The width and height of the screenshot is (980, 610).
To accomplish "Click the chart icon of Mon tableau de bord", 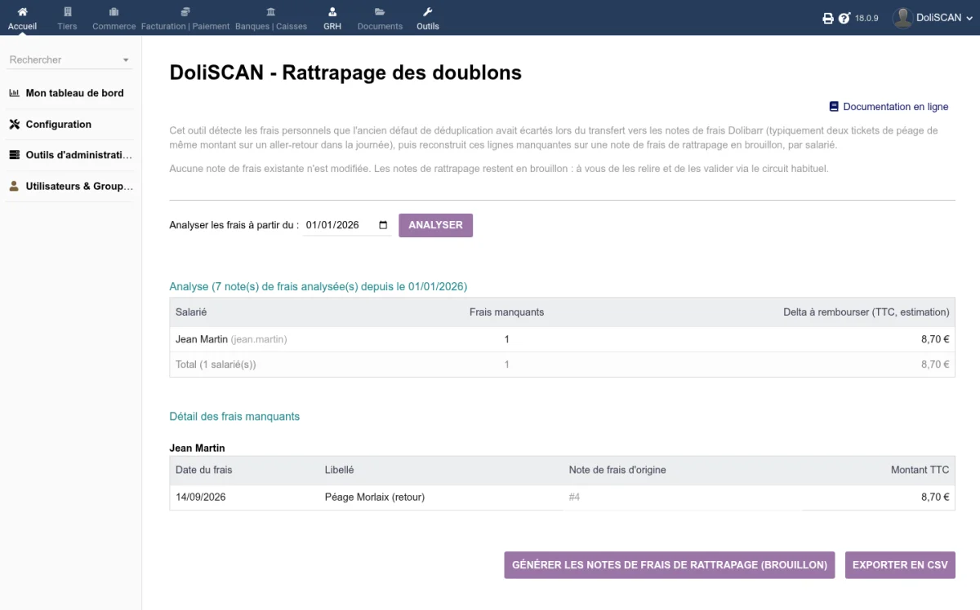I will point(14,93).
